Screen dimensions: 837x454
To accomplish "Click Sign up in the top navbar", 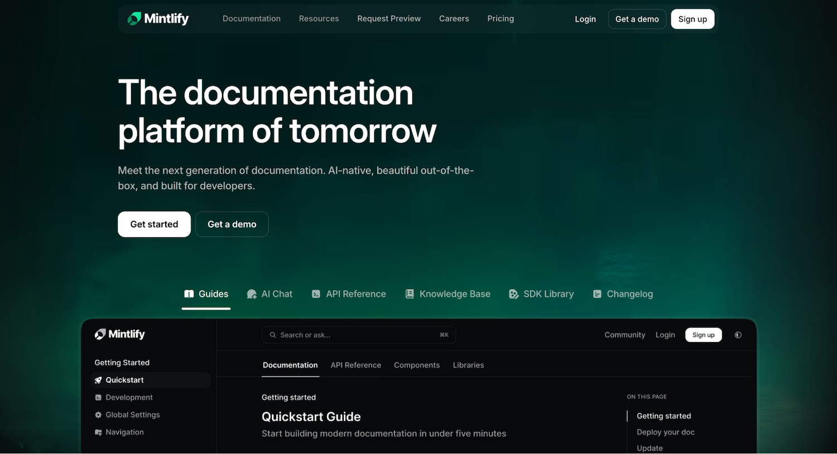I will (x=692, y=19).
